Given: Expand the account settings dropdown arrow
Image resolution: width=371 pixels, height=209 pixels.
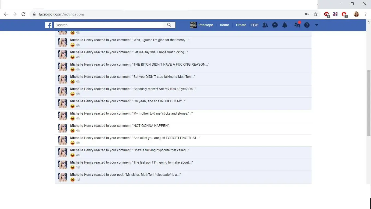Looking at the screenshot, I should click(x=316, y=25).
